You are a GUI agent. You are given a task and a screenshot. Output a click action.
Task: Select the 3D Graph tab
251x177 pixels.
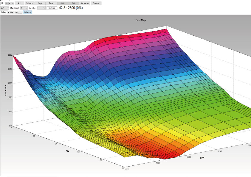(x=27, y=12)
